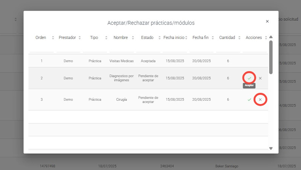The height and width of the screenshot is (170, 301).
Task: Click the dialog's vertical scrollbar thumb
Action: coord(271,57)
